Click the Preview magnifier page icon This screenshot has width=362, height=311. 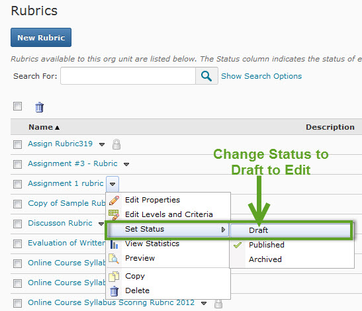(x=114, y=258)
